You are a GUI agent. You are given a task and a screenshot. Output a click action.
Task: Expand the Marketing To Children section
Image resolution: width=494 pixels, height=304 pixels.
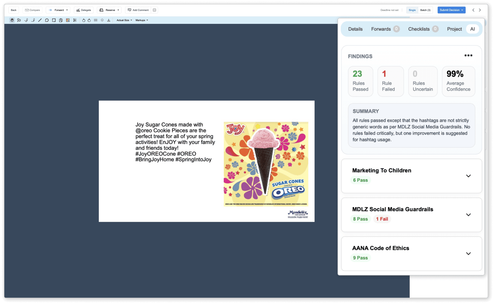(x=468, y=176)
